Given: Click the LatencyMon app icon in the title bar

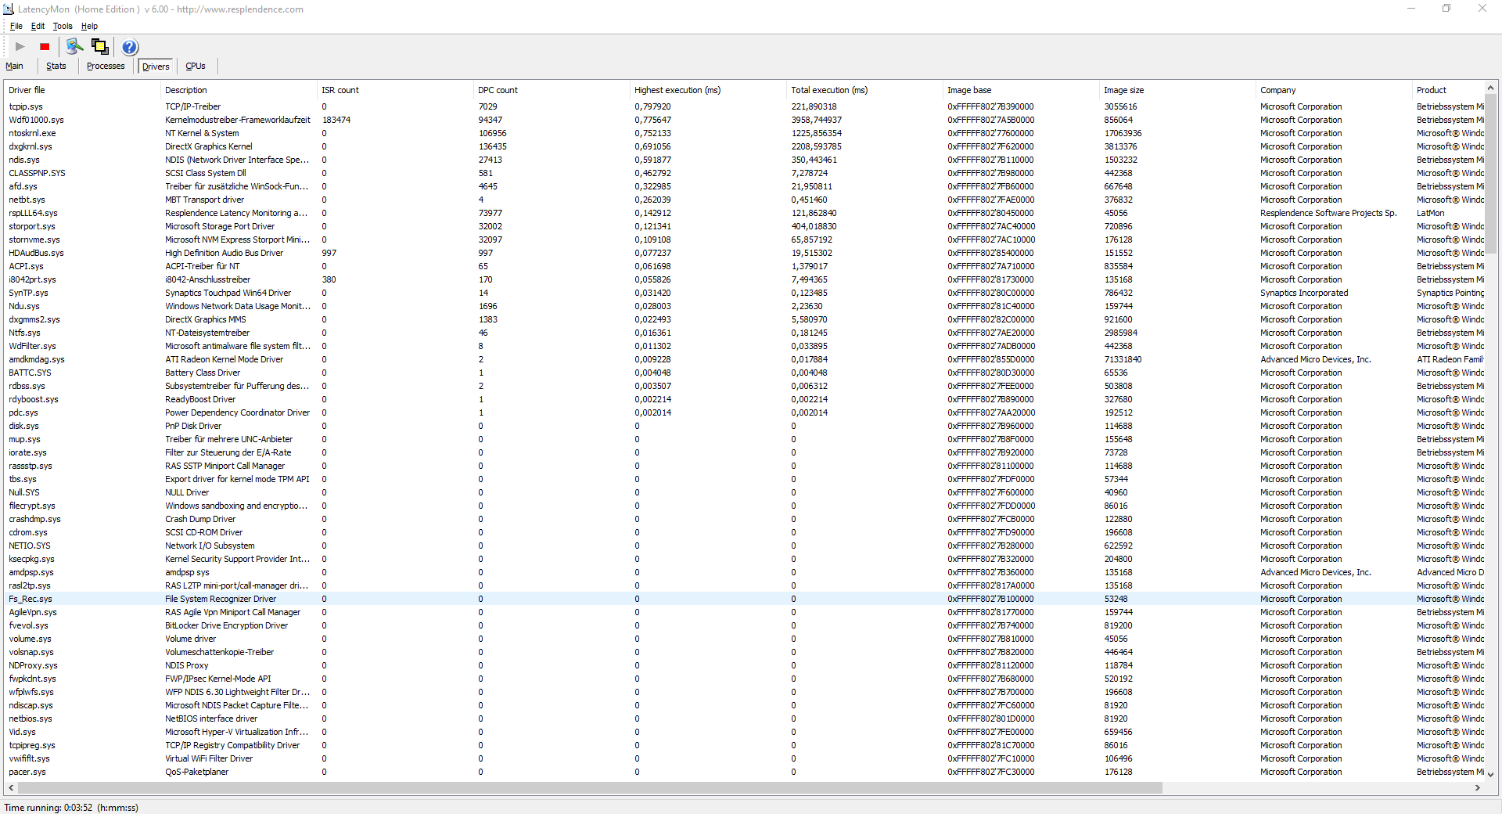Looking at the screenshot, I should point(9,9).
